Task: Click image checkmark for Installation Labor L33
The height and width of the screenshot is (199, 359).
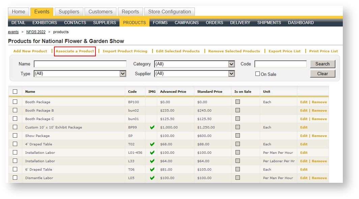Action: (152, 161)
